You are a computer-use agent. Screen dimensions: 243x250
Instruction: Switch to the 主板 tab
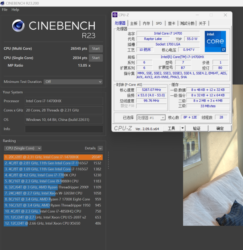tap(134, 24)
